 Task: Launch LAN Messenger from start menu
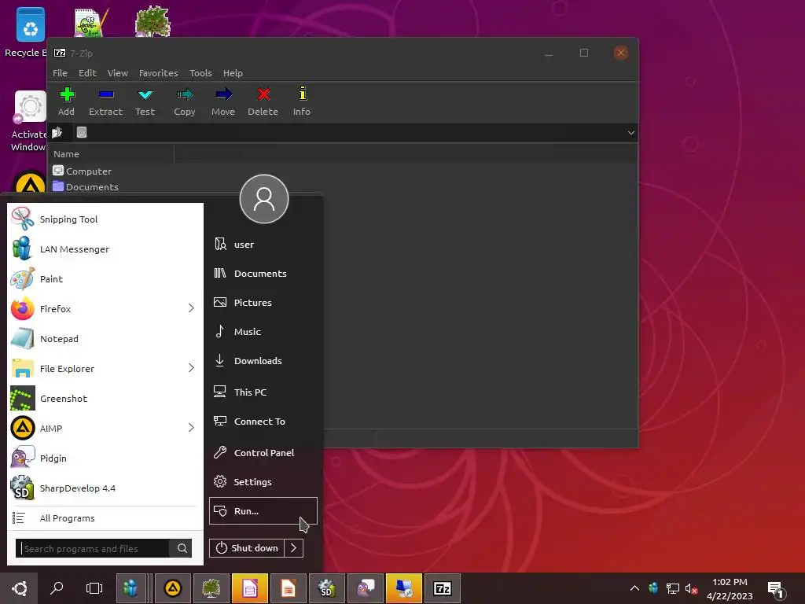tap(105, 249)
